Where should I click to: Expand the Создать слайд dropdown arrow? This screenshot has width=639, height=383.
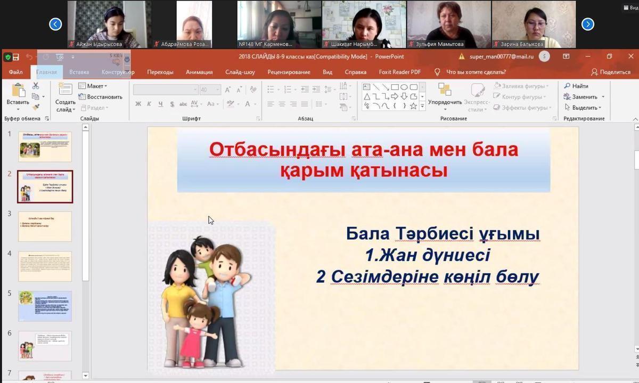(65, 110)
